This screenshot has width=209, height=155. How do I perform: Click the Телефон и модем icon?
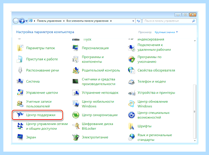point(131,81)
